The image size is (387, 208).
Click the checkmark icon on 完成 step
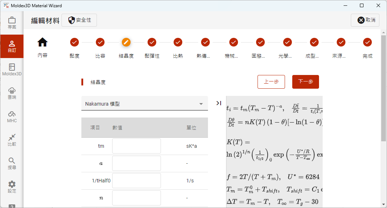pyautogui.click(x=367, y=42)
